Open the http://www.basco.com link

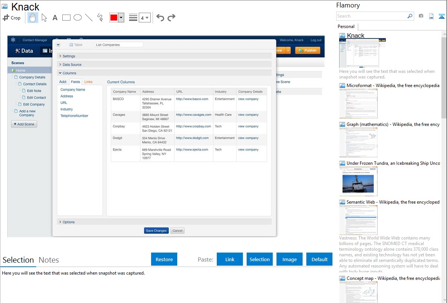point(192,99)
